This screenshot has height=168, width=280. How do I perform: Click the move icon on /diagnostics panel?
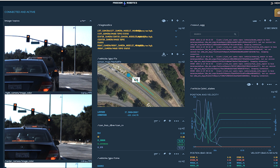(177, 21)
